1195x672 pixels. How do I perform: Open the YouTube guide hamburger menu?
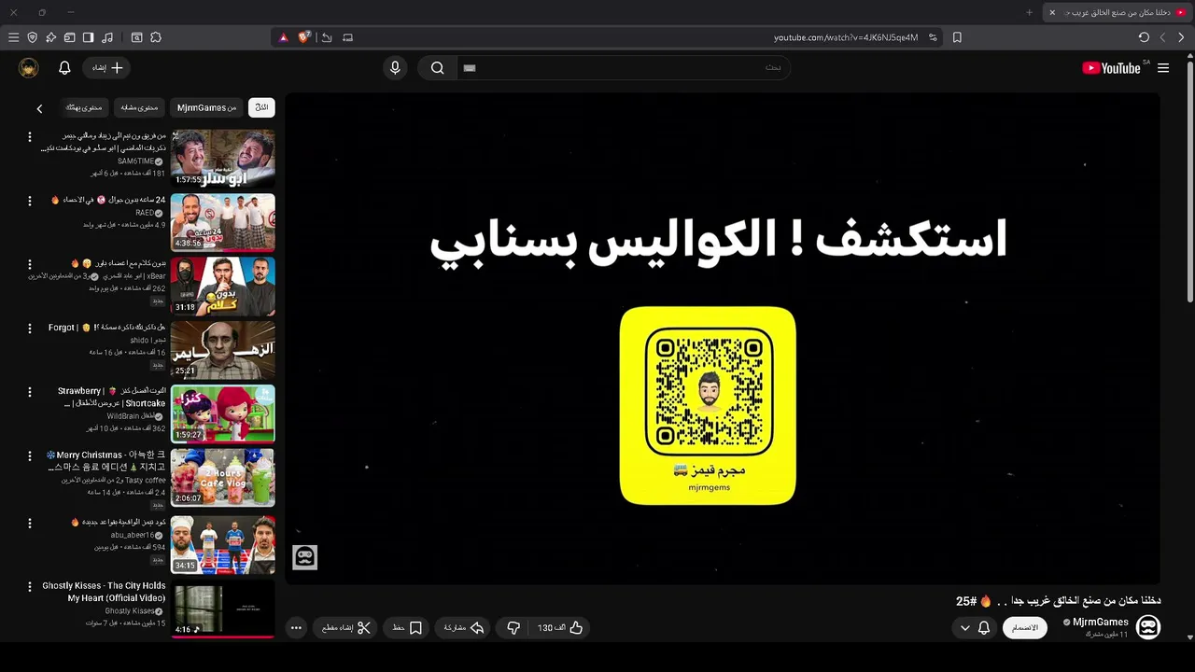[1163, 68]
